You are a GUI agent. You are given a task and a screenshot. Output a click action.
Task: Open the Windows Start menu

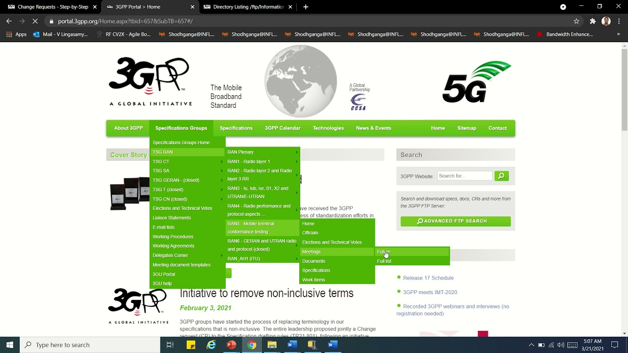(x=10, y=345)
